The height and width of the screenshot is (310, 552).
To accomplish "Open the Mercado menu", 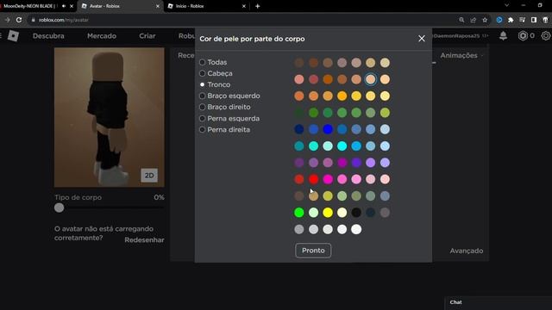I will click(102, 36).
